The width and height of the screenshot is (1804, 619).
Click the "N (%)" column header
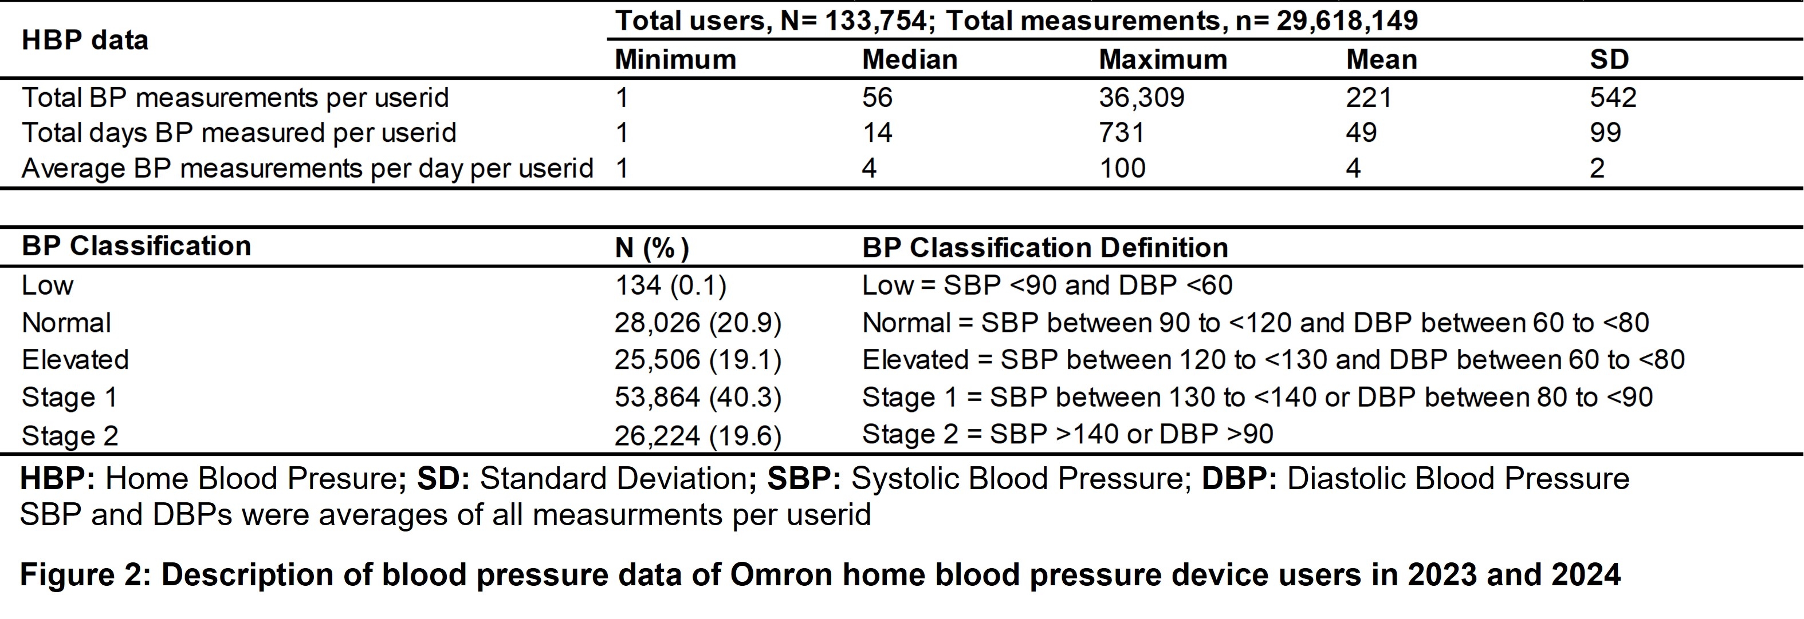(652, 248)
